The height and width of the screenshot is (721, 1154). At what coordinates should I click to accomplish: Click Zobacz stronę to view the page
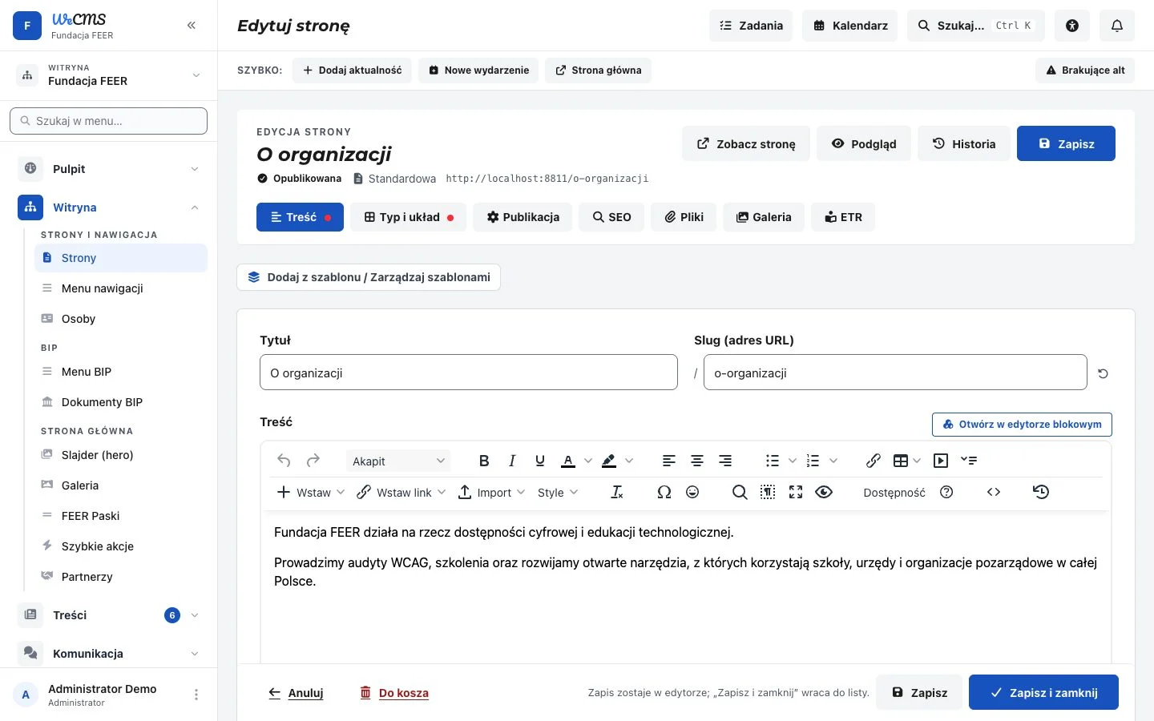(x=746, y=144)
